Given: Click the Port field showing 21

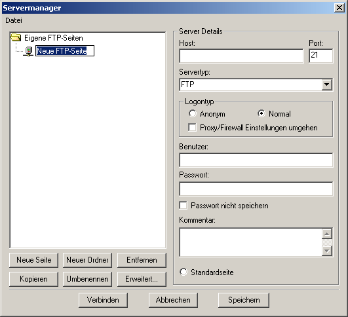Looking at the screenshot, I should coord(321,56).
